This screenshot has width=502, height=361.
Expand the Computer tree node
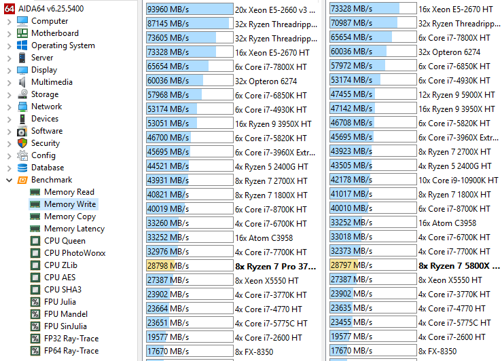pyautogui.click(x=9, y=22)
